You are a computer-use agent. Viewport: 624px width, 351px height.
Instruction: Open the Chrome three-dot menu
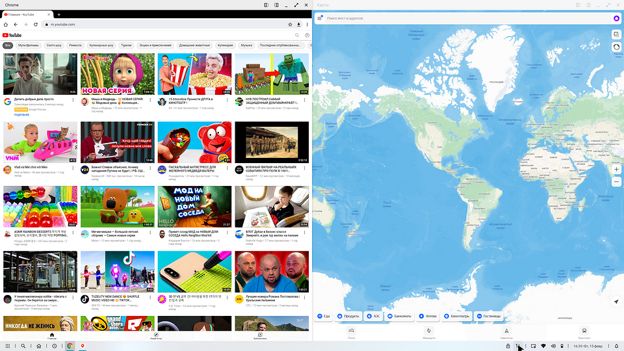(x=306, y=24)
